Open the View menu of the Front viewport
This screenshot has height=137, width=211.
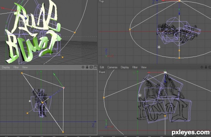143,67
